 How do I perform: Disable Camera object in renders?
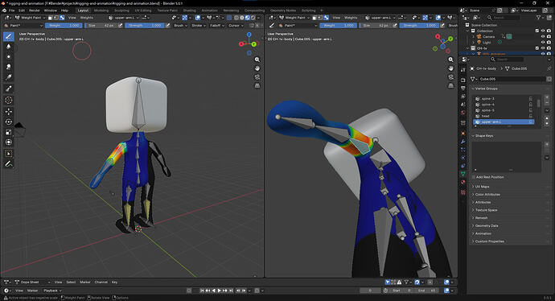[549, 36]
